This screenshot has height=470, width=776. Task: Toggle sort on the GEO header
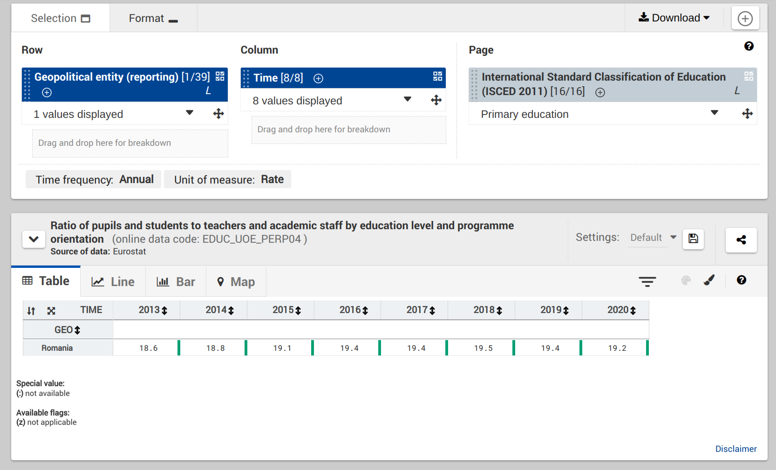[x=77, y=330]
